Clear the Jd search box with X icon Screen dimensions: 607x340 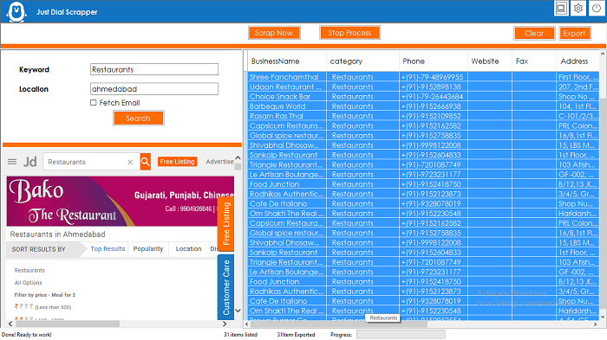tap(130, 163)
